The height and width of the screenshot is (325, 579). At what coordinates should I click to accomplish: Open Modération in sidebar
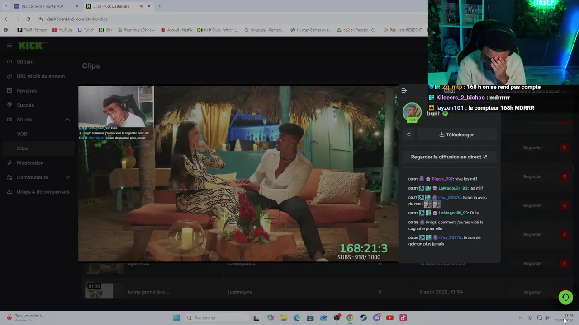[x=30, y=163]
